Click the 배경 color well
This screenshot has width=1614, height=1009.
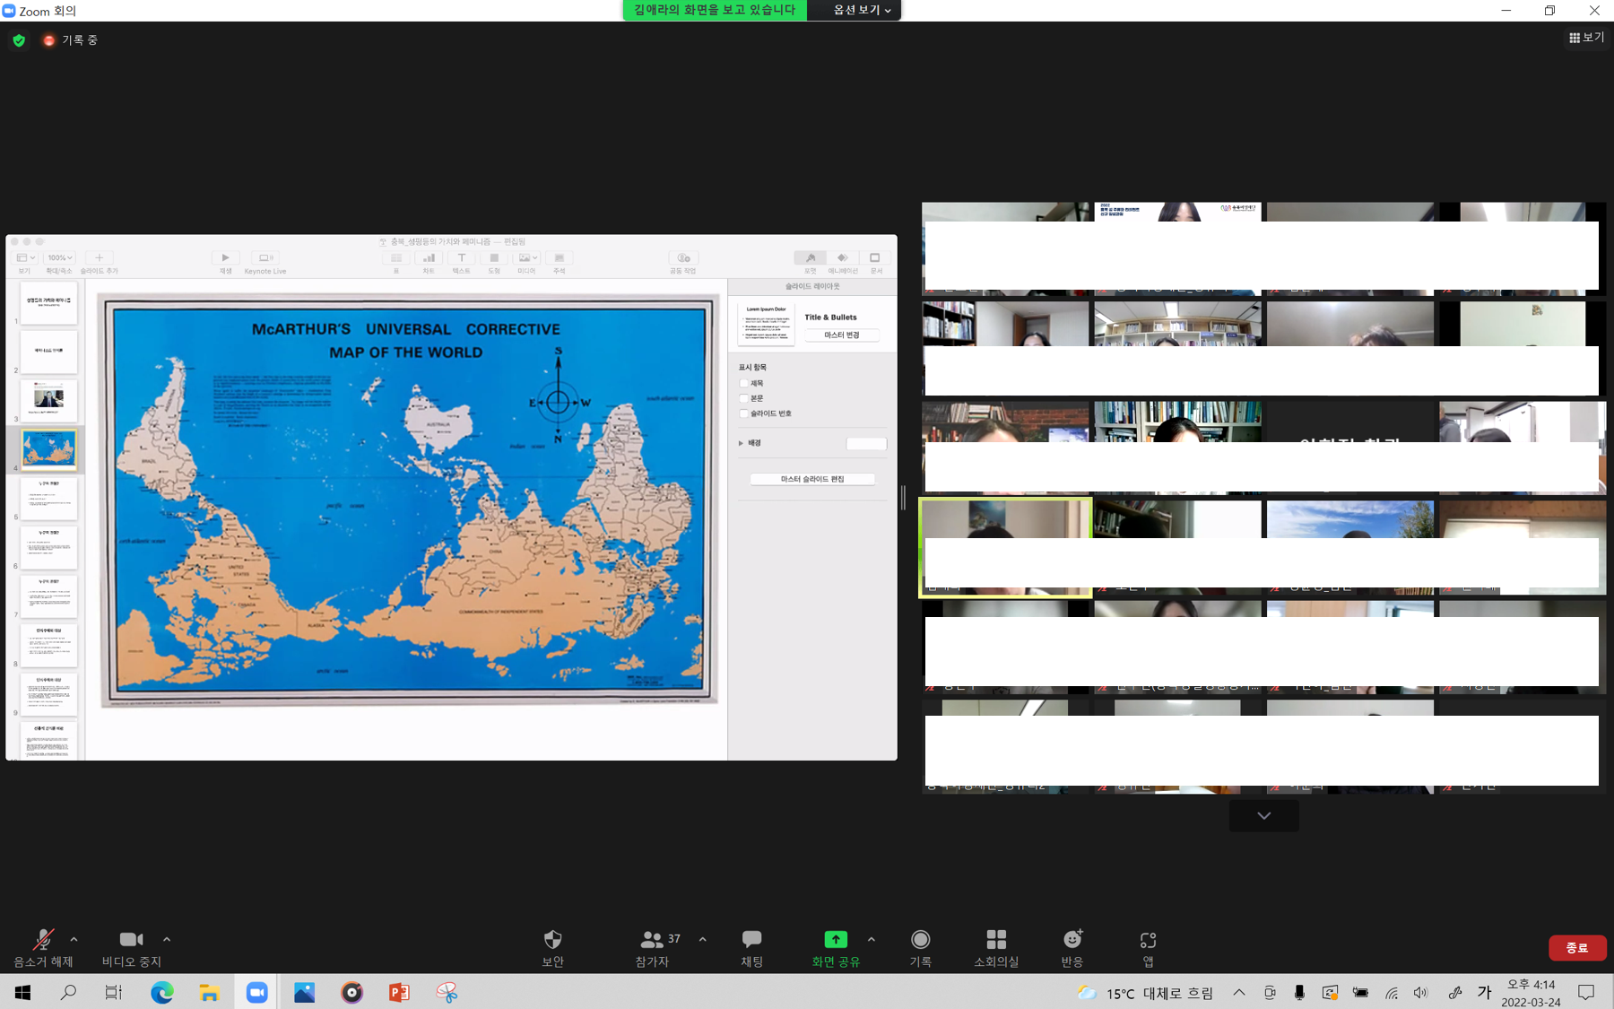pyautogui.click(x=866, y=443)
